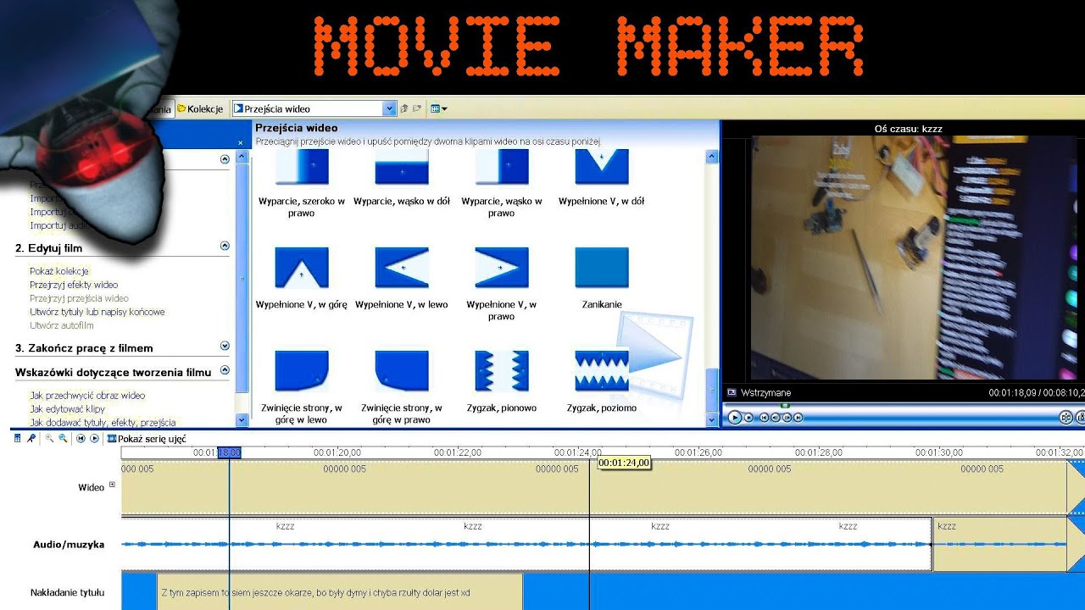1085x610 pixels.
Task: Collapse the first task section chevron
Action: pyautogui.click(x=225, y=159)
